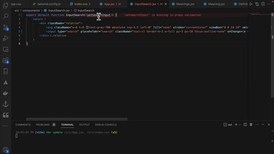Switch to the App.jsx tab
The width and height of the screenshot is (274, 154).
point(110,4)
